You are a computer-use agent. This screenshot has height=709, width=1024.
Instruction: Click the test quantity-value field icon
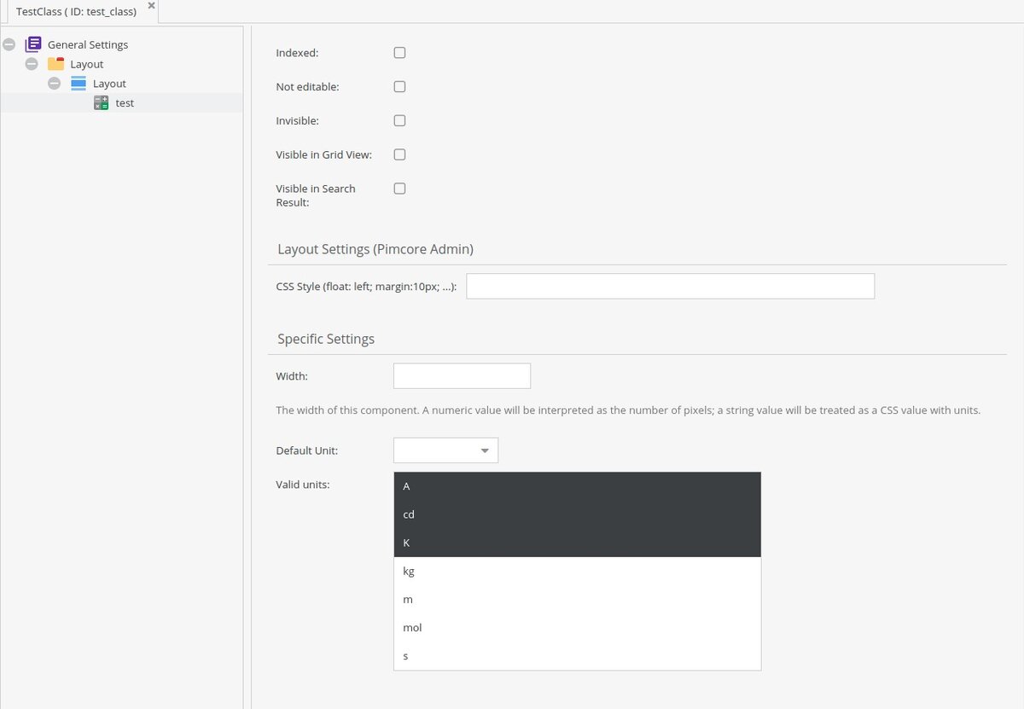[x=101, y=102]
